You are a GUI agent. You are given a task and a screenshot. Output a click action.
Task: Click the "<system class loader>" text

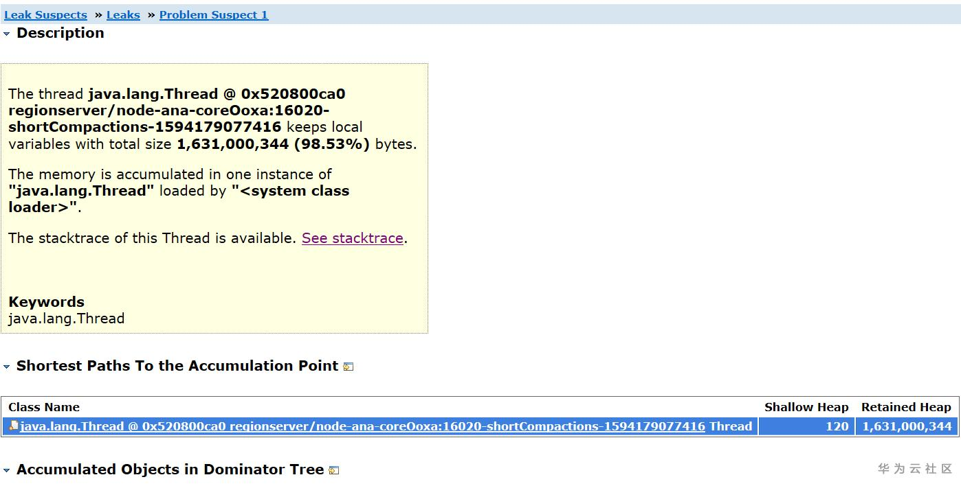tap(179, 199)
